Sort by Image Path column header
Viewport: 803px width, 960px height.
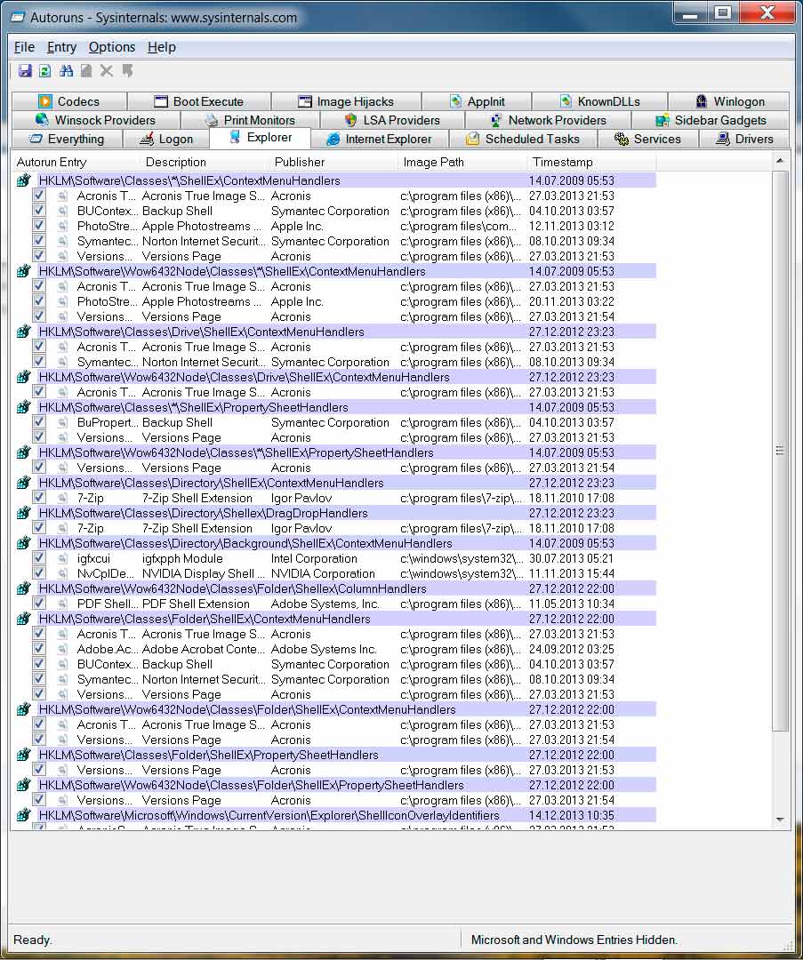coord(462,163)
